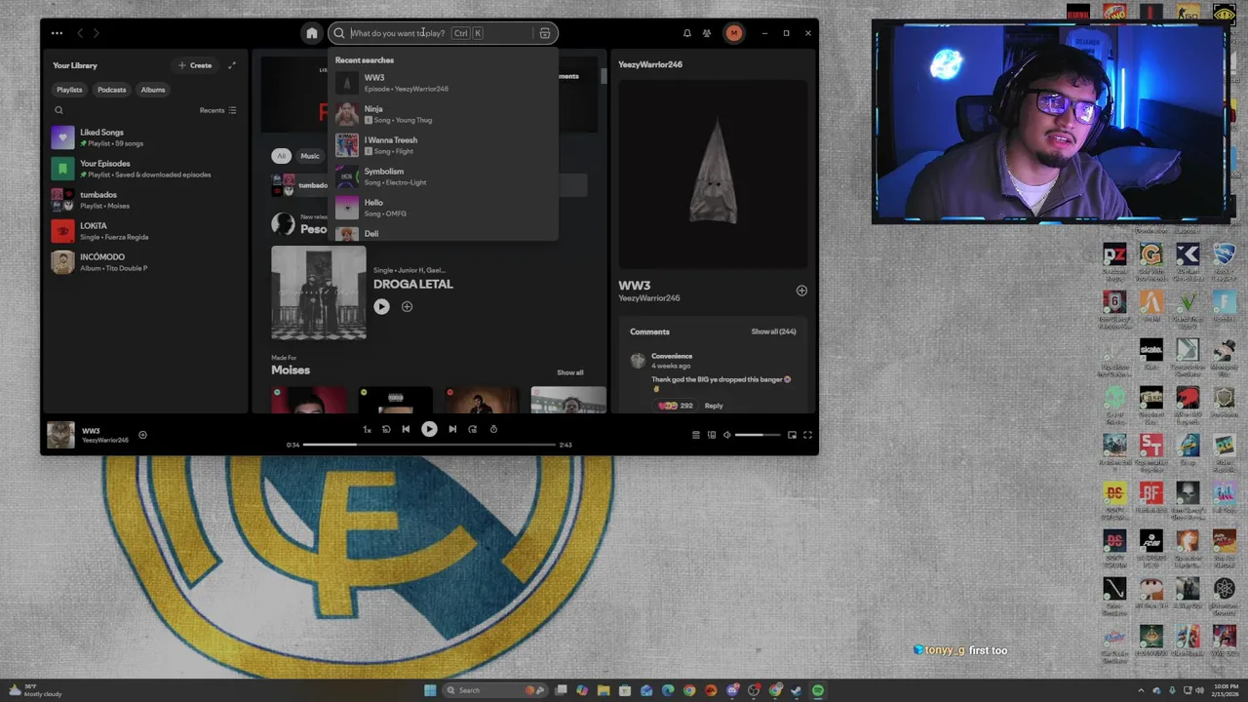The height and width of the screenshot is (702, 1248).
Task: Open Connect to a device icon
Action: click(712, 435)
